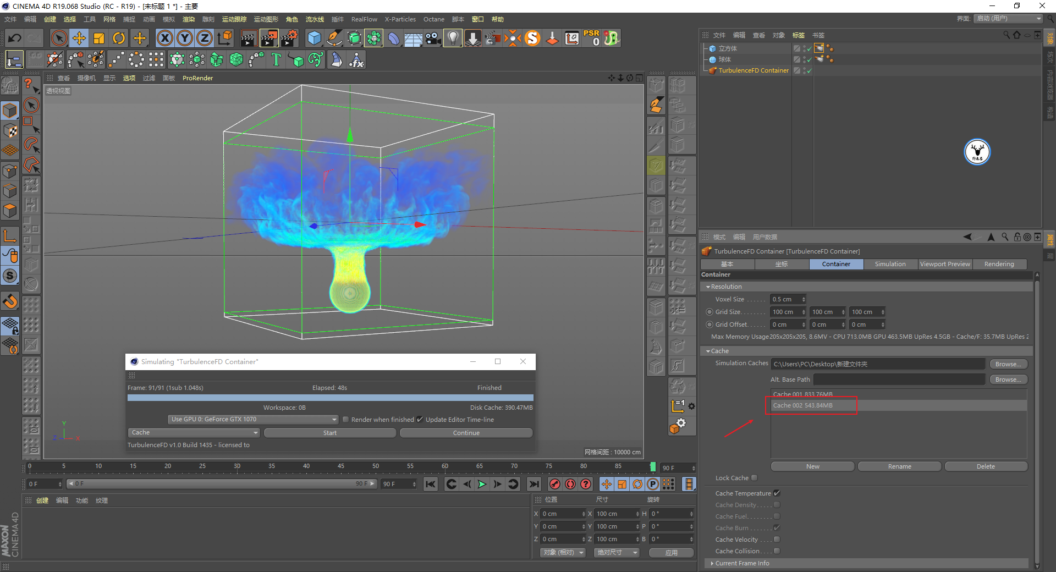Open the GPU device dropdown
The width and height of the screenshot is (1056, 572).
(x=253, y=420)
